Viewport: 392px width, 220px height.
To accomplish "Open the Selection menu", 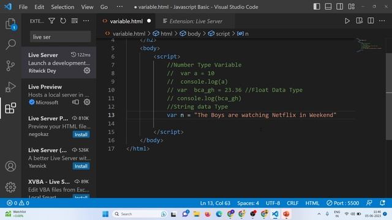I will coord(62,7).
